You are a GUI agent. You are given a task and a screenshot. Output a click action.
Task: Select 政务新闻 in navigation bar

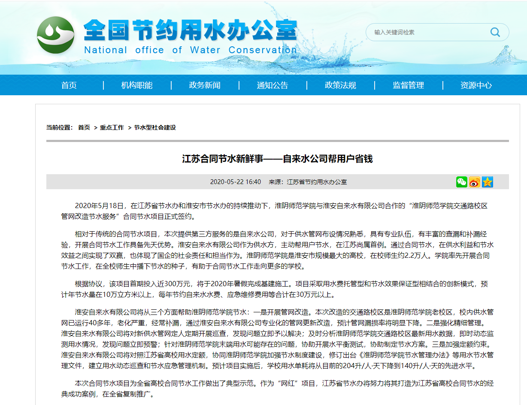pyautogui.click(x=204, y=85)
